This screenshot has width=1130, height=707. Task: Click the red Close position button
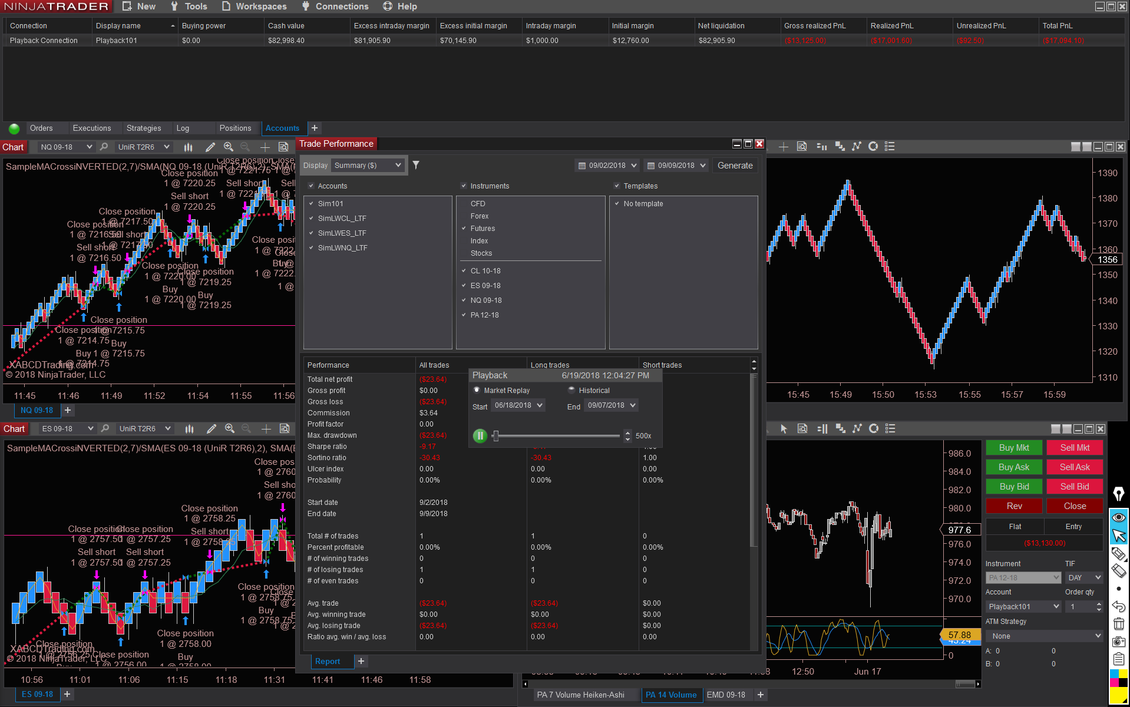tap(1075, 506)
